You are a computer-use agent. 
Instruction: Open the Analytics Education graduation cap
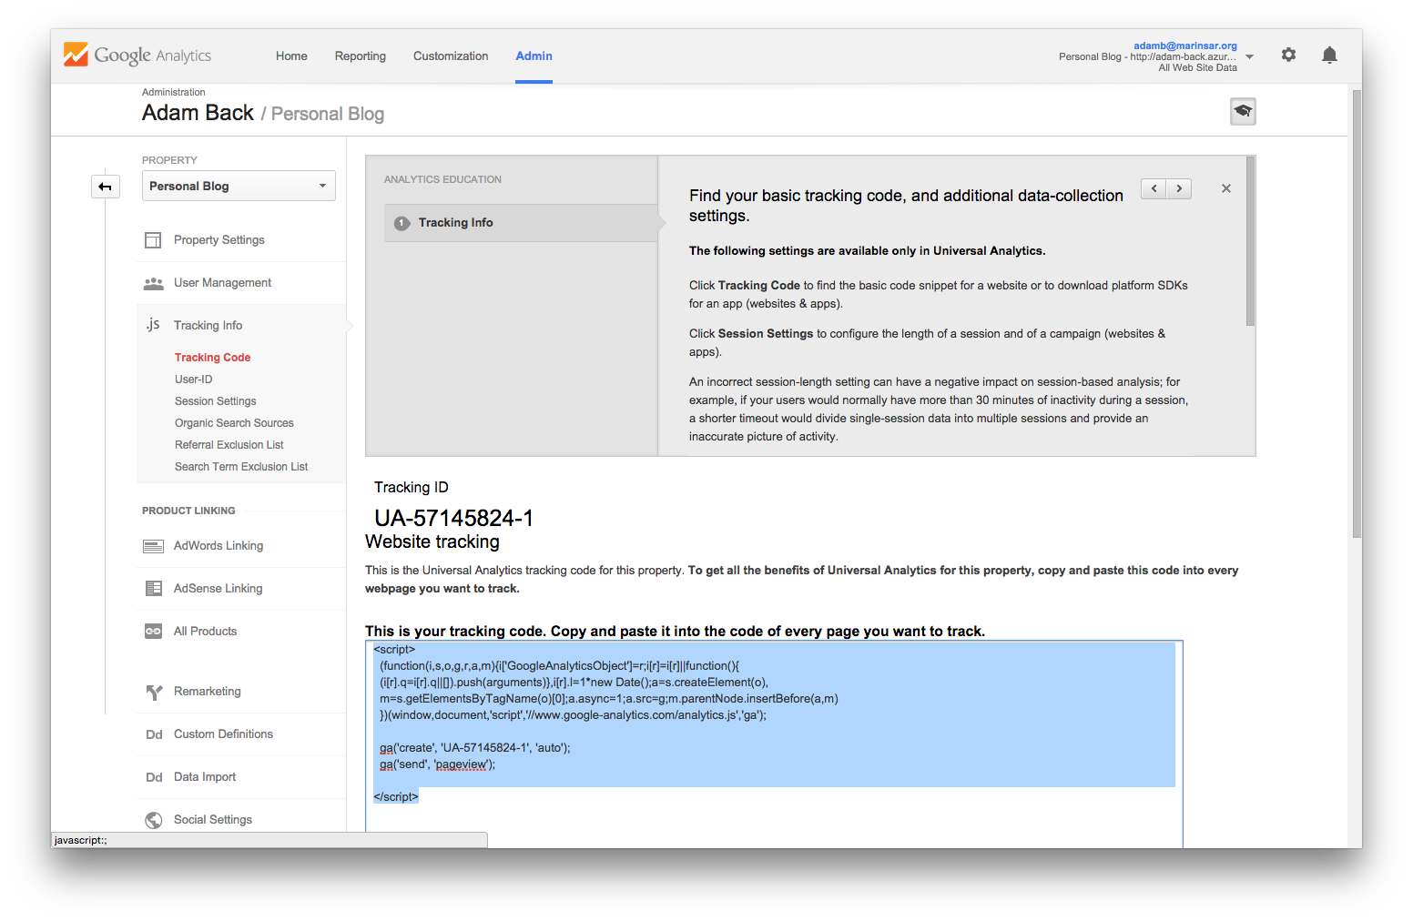(1243, 111)
